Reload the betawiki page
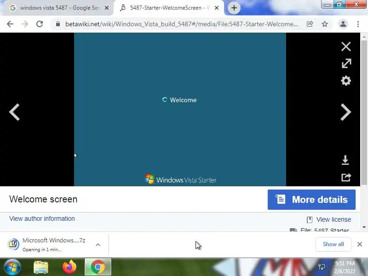Screen dimensions: 368x276 coord(40,24)
